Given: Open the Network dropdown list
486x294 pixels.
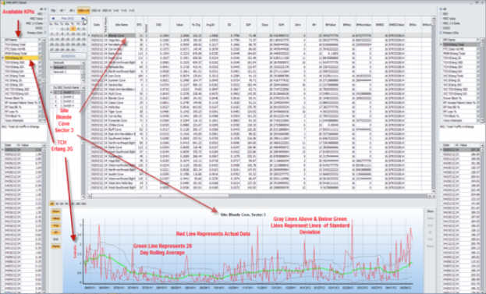Looking at the screenshot, I should click(83, 63).
